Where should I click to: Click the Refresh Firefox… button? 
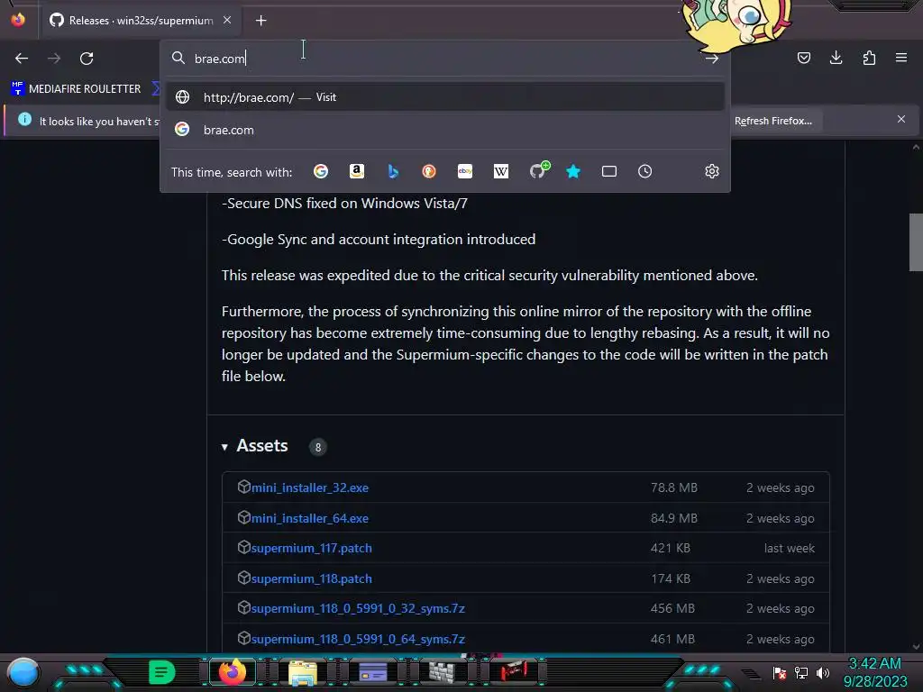click(x=772, y=121)
